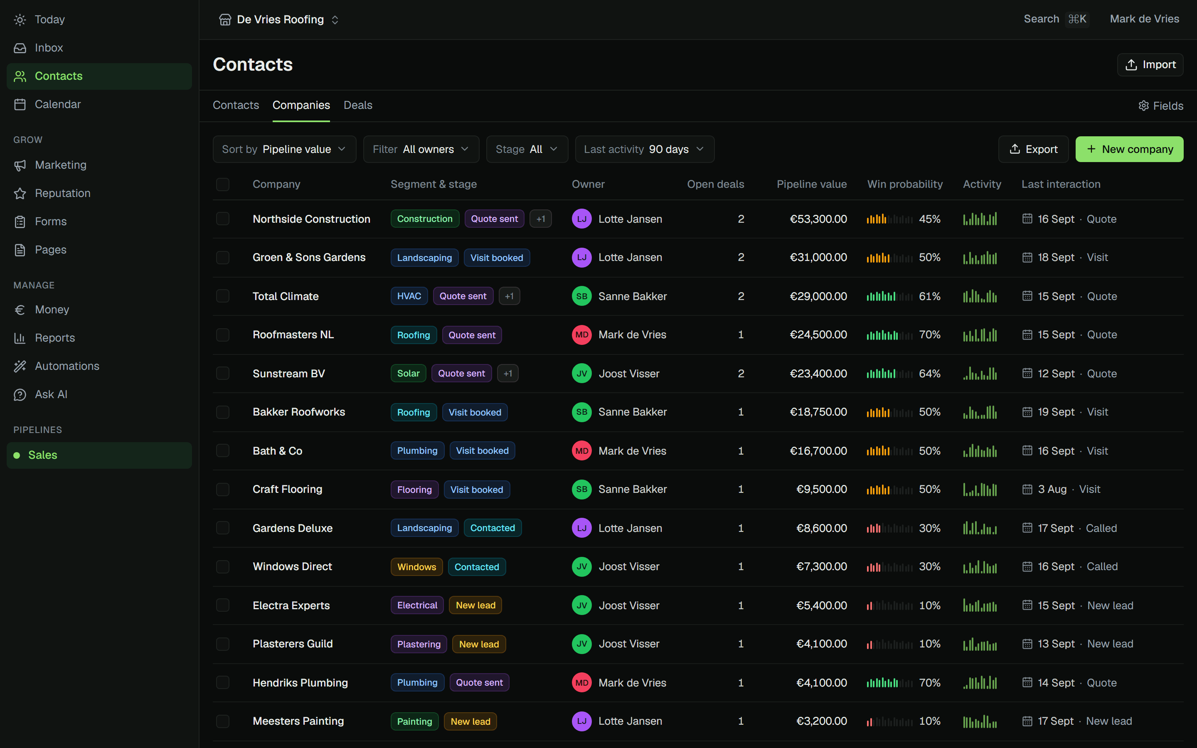Click the Ask AI chat icon
Image resolution: width=1197 pixels, height=748 pixels.
click(x=20, y=394)
